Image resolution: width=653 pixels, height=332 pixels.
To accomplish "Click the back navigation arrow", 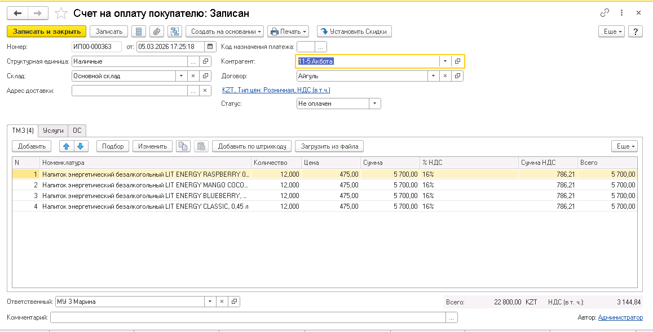I will pyautogui.click(x=18, y=13).
